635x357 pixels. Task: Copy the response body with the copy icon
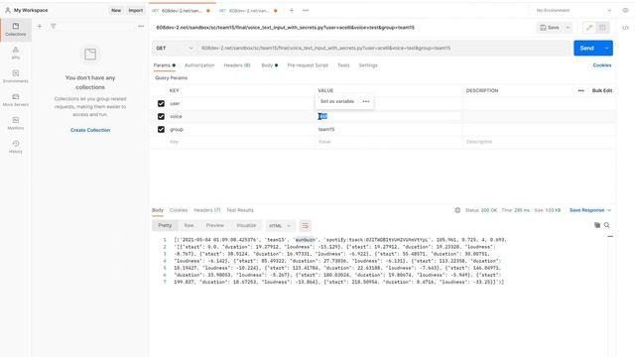tap(597, 225)
